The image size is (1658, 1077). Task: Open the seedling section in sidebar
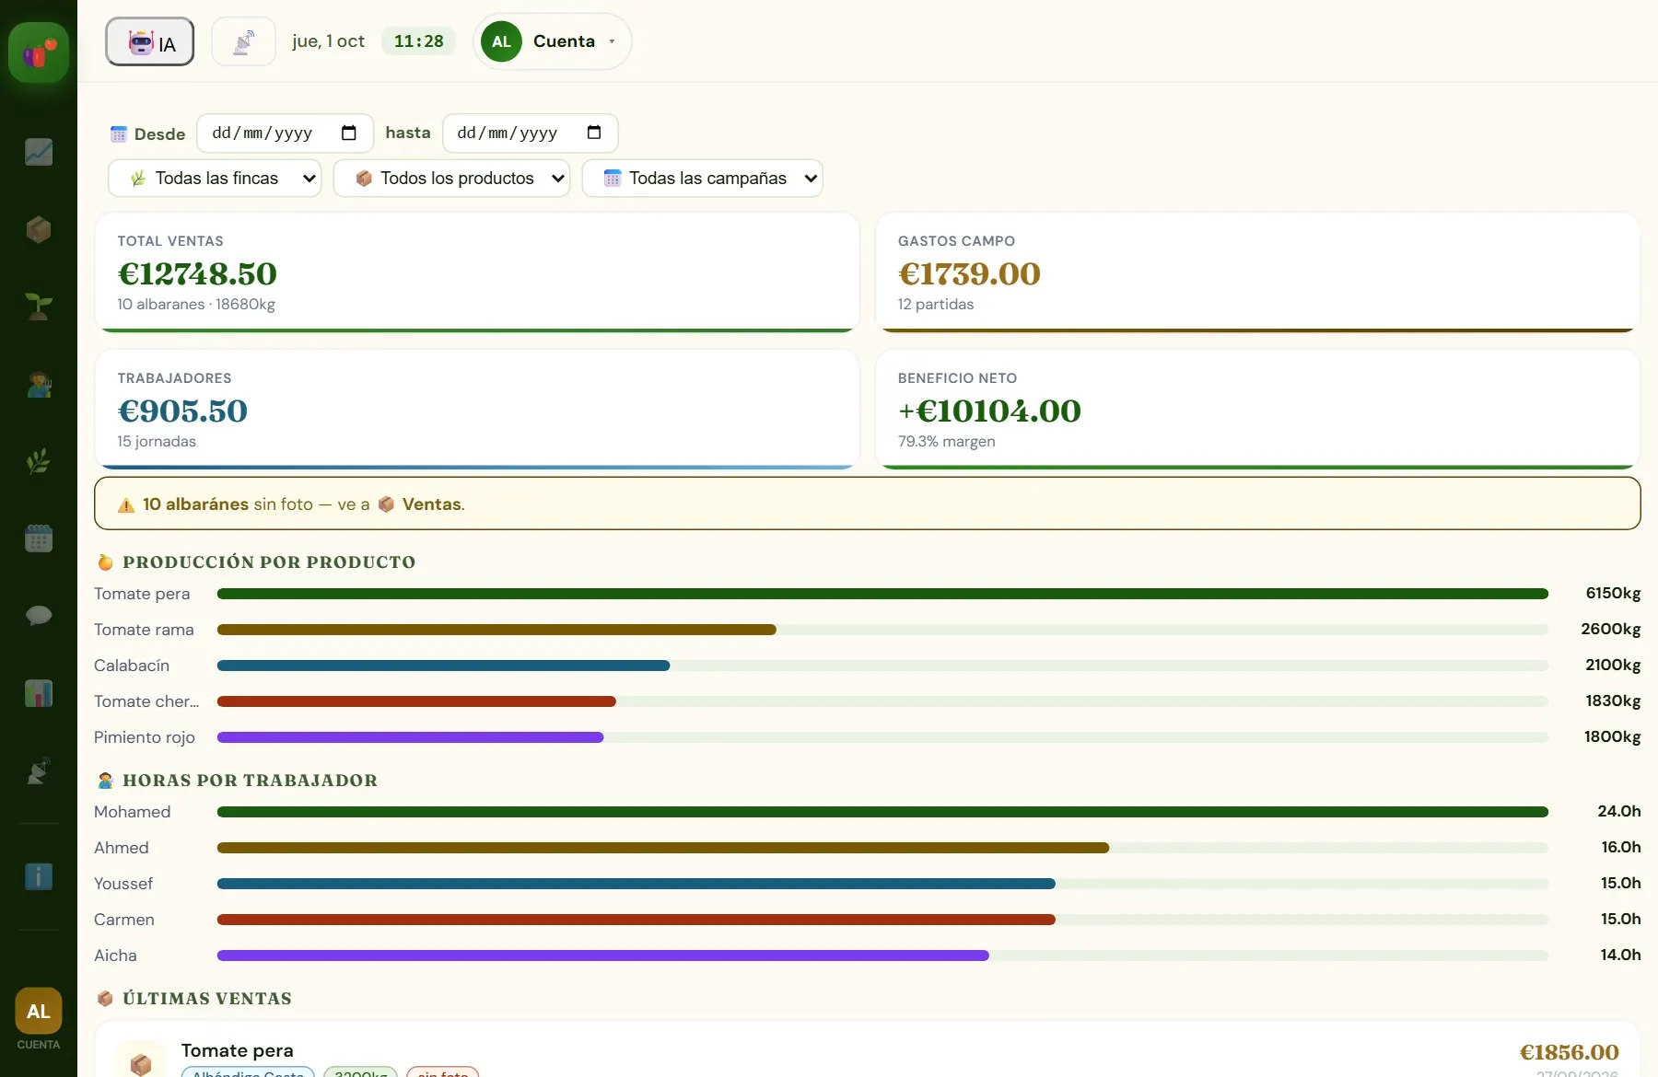pyautogui.click(x=39, y=307)
